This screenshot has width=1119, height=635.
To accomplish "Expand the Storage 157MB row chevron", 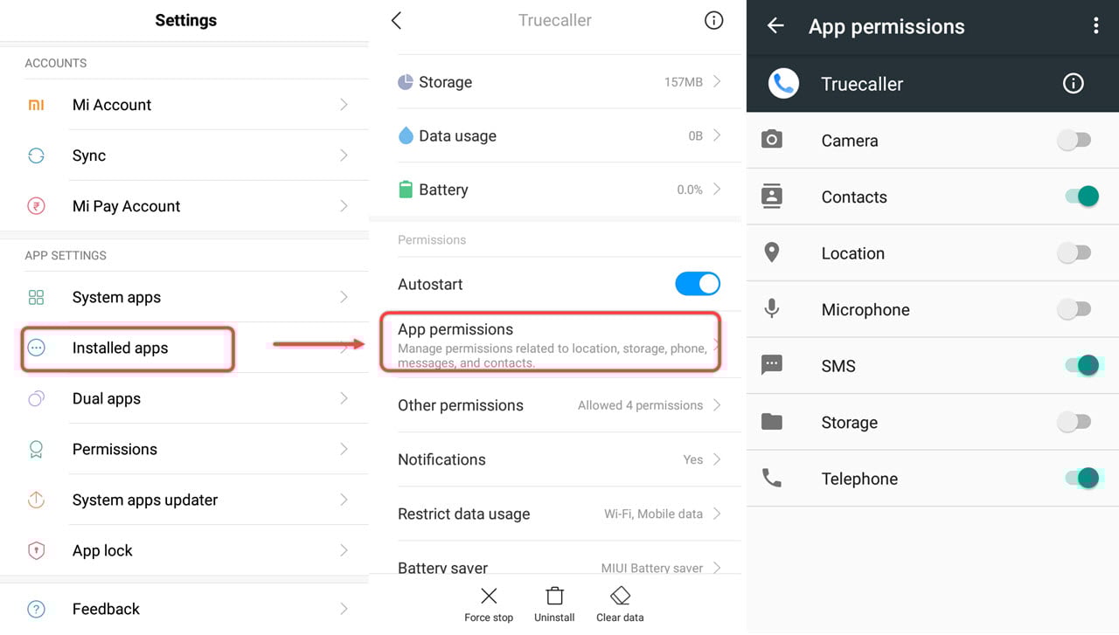I will click(717, 81).
